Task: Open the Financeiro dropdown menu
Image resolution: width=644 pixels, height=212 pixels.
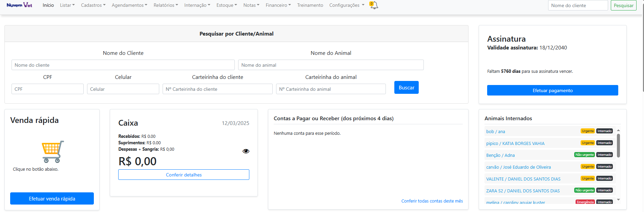Action: [x=278, y=5]
